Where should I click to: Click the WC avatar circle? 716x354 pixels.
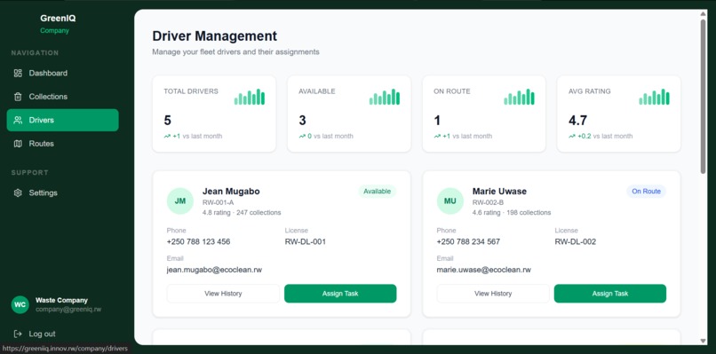tap(20, 304)
